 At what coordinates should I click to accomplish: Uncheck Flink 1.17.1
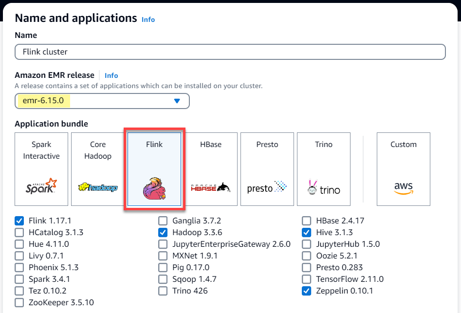(x=18, y=221)
